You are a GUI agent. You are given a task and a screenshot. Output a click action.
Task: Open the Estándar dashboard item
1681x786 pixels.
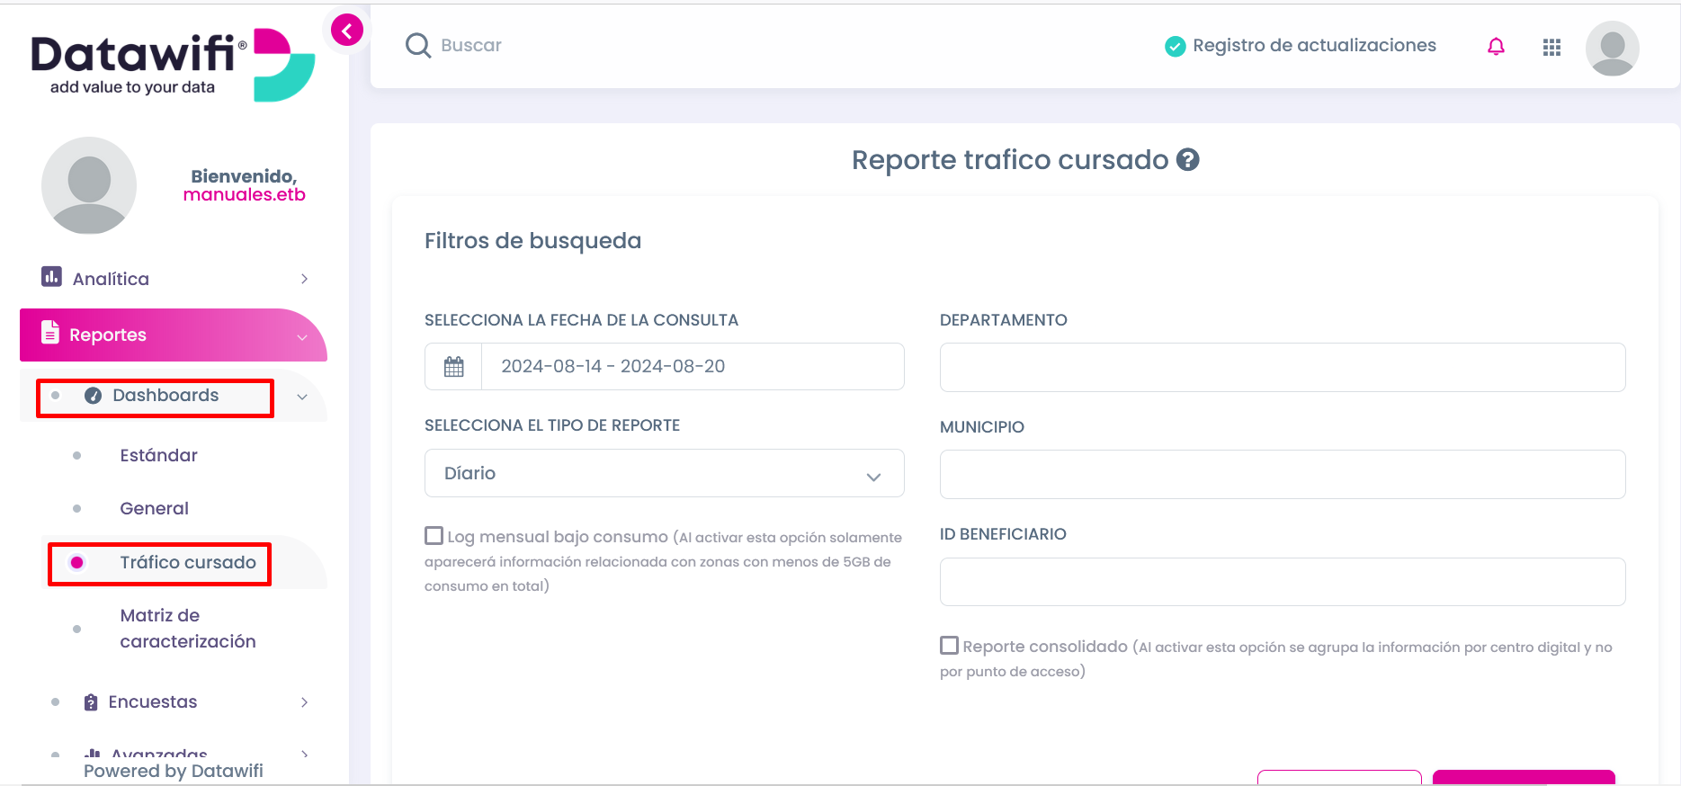pyautogui.click(x=158, y=455)
